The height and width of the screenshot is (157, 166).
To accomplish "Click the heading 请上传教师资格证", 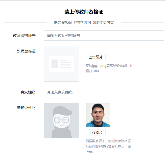I will click(x=84, y=12).
